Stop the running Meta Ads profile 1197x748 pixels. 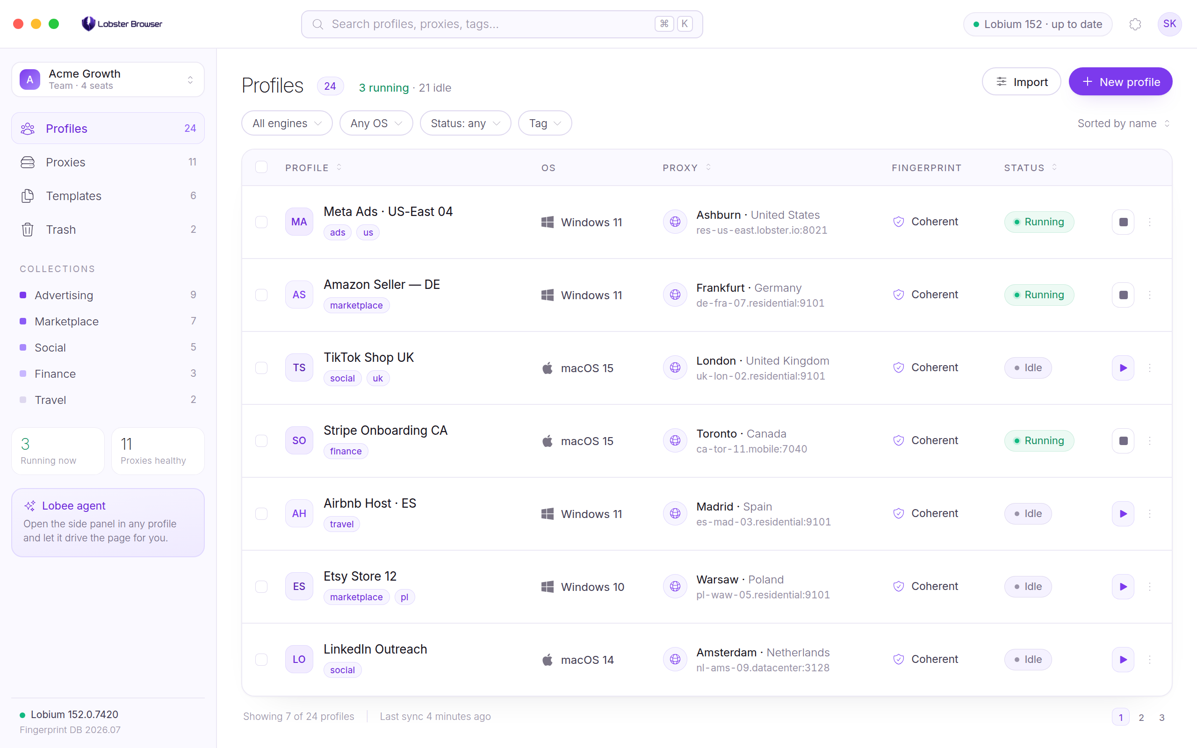(x=1123, y=222)
